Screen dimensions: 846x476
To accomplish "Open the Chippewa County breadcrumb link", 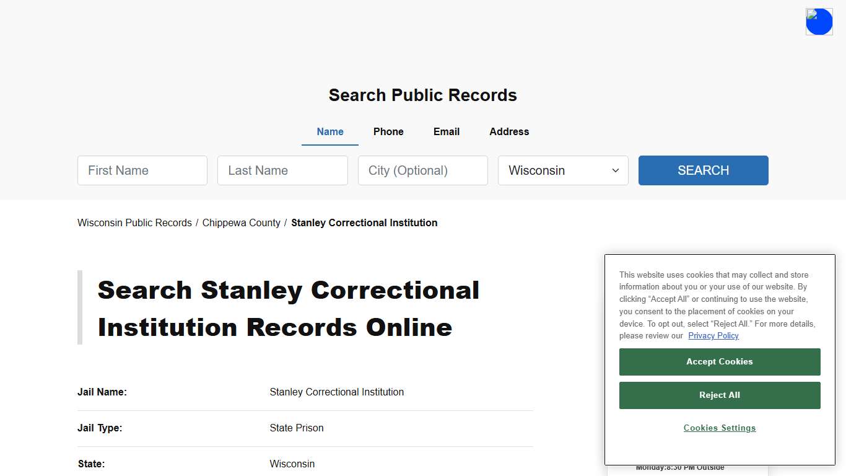I will pyautogui.click(x=241, y=223).
